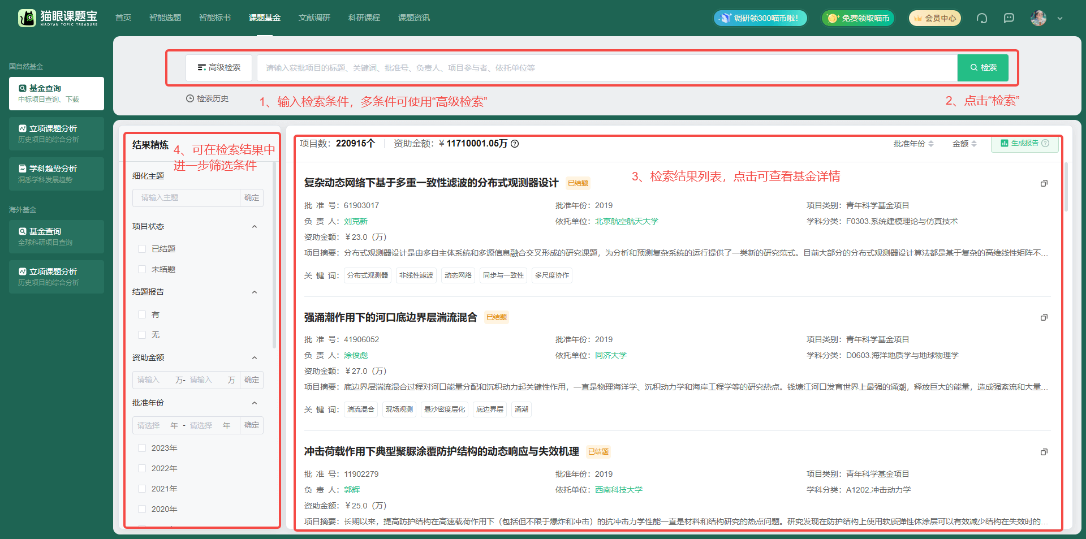Click the 学科趋势分析 sidebar icon
Screen dimensions: 1086x539
pyautogui.click(x=23, y=169)
